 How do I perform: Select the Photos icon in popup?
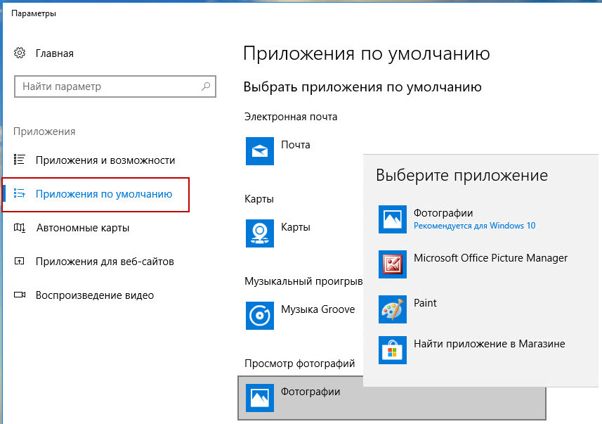pyautogui.click(x=393, y=219)
